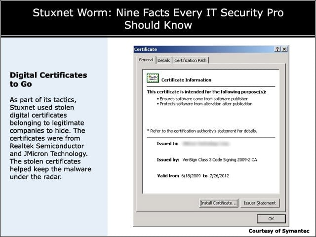316x237 pixels.
Task: Click the blurred 'Issued to' value
Action: [206, 144]
